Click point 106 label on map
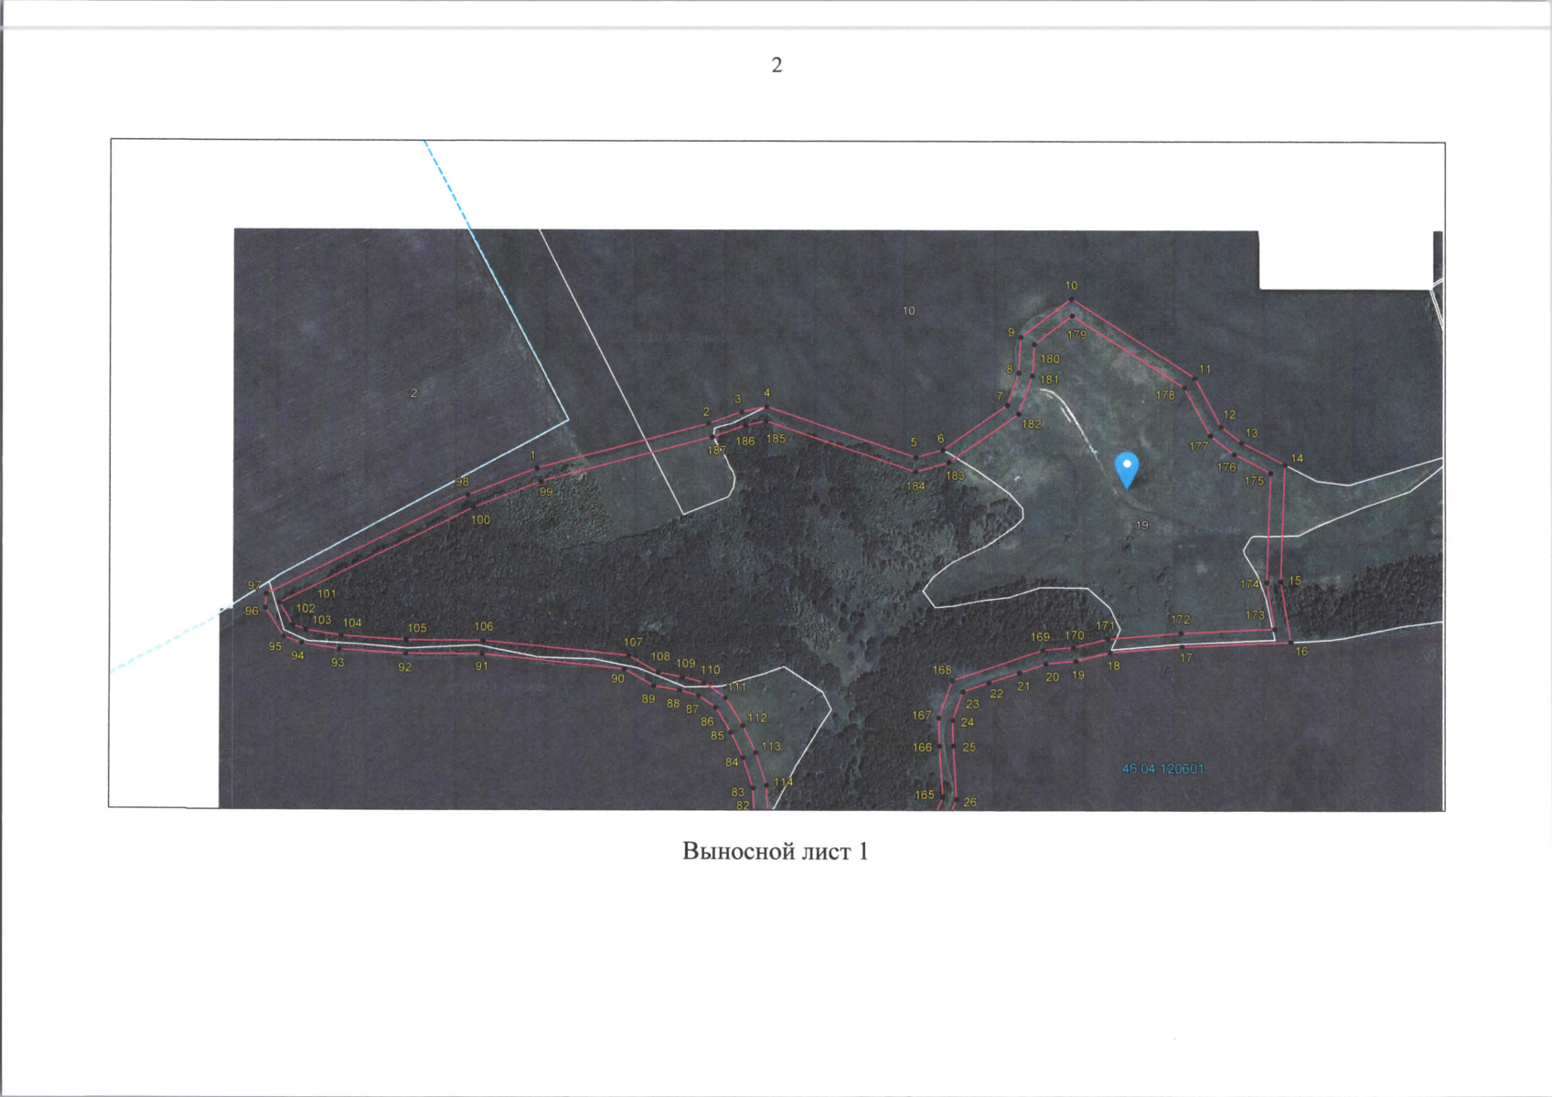The height and width of the screenshot is (1097, 1552). pyautogui.click(x=483, y=626)
